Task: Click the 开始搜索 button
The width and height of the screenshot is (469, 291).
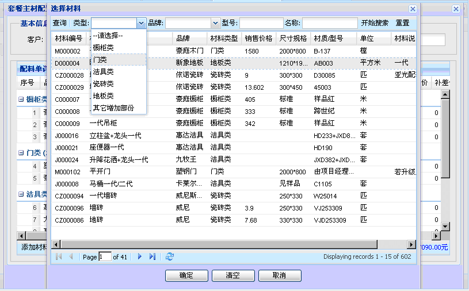Action: (375, 23)
